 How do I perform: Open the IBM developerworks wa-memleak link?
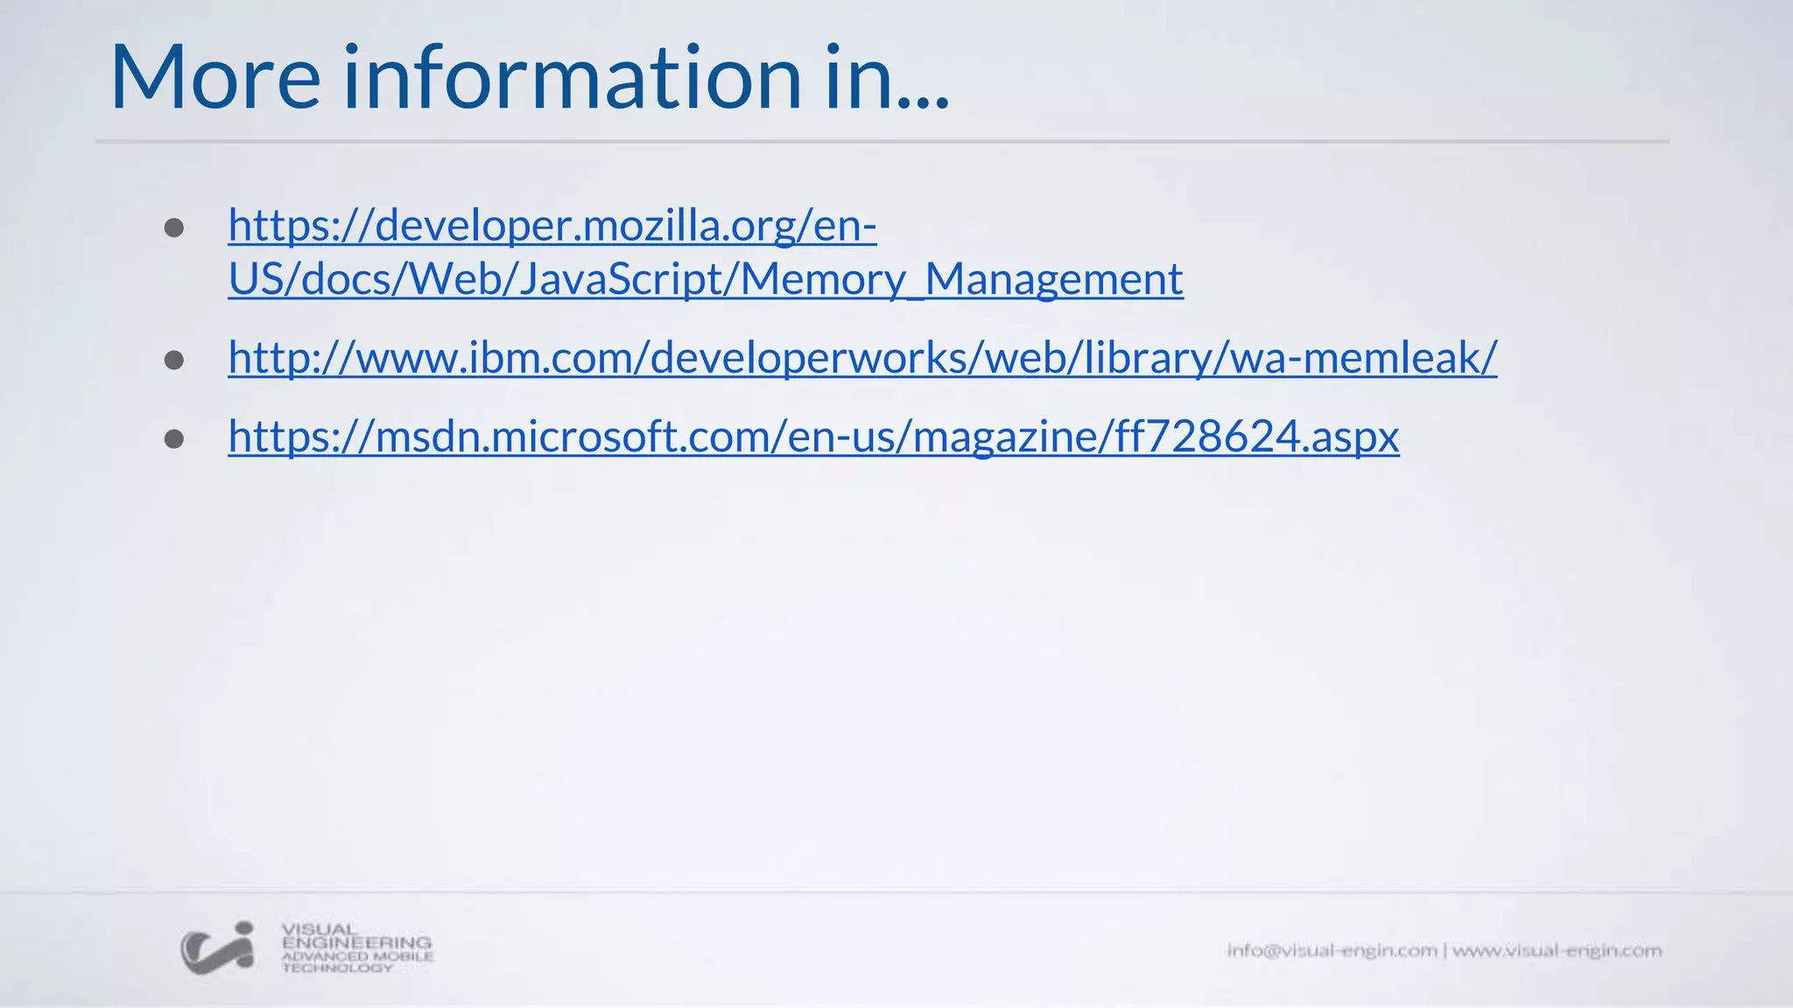tap(862, 357)
